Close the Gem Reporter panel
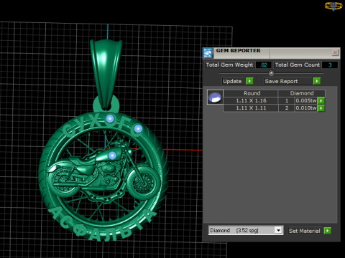345x258 pixels. (335, 52)
